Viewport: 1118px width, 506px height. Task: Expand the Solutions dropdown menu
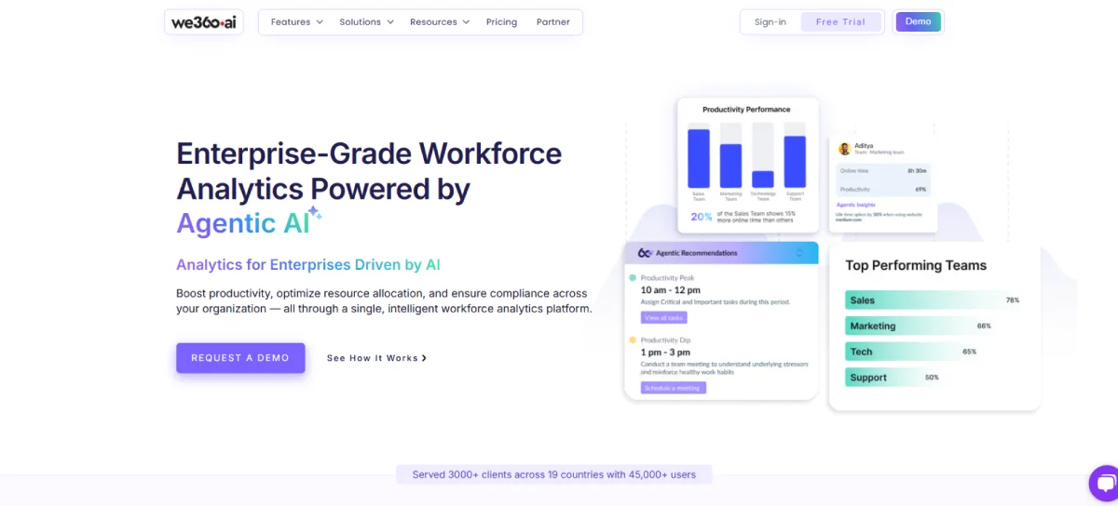[x=366, y=22]
